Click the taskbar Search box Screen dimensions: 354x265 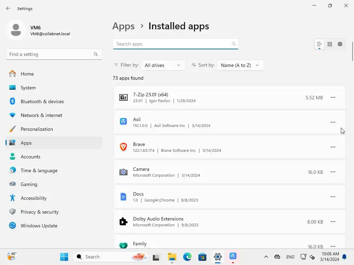111,257
